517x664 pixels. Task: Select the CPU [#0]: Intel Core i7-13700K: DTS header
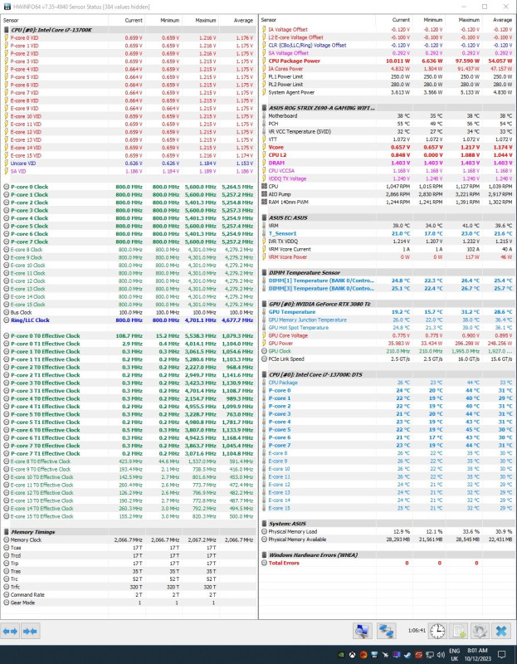(387, 375)
